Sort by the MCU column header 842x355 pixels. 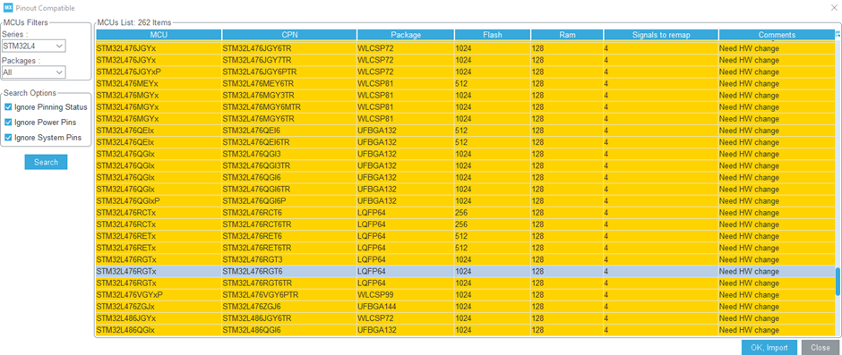159,35
